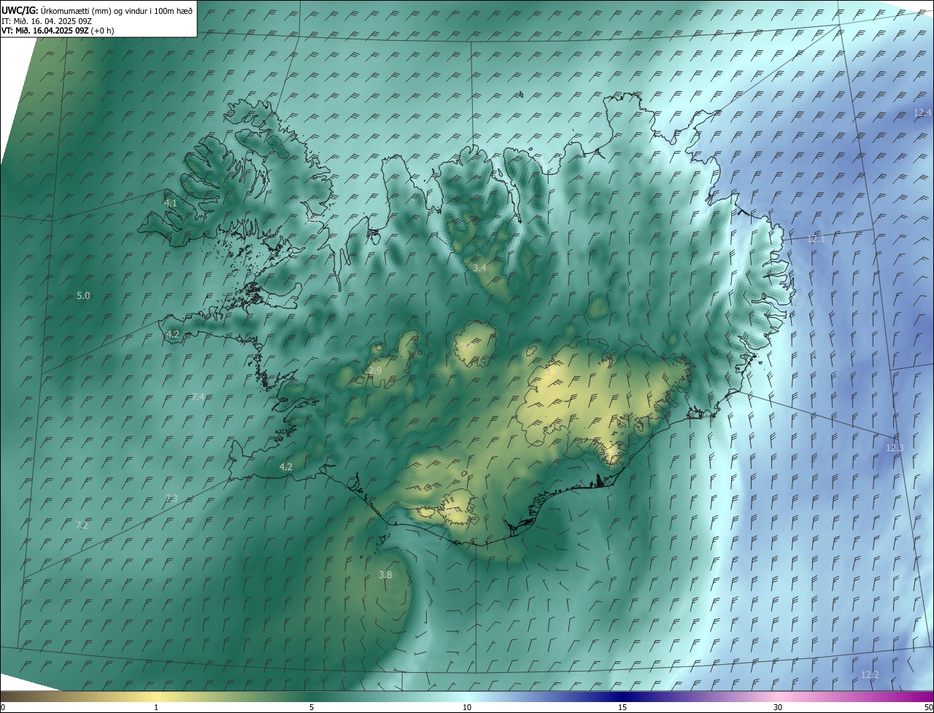
Task: Click the colorbar tick label 30
Action: coord(778,707)
